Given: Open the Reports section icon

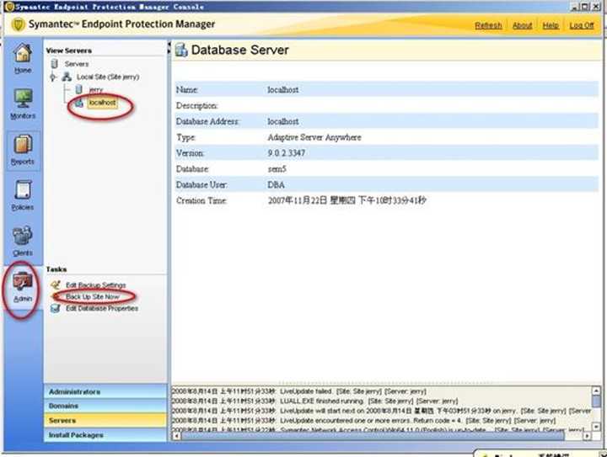Looking at the screenshot, I should pos(23,144).
